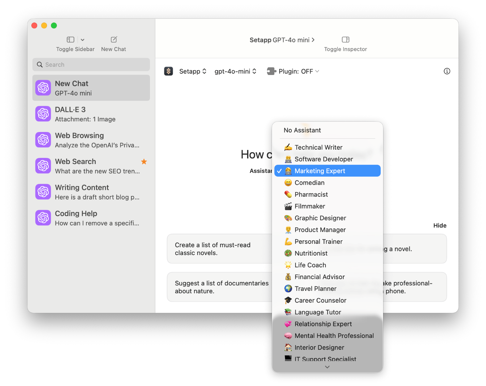The image size is (486, 386).
Task: Open the Plugin: OFF dropdown
Action: (x=299, y=71)
